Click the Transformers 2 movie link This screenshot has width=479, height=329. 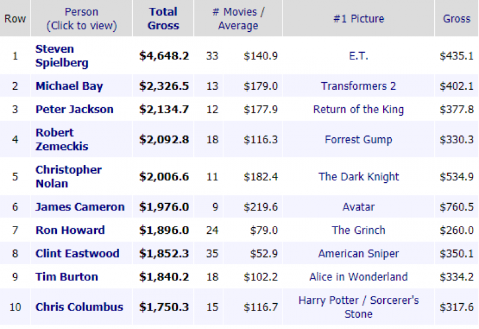point(358,86)
